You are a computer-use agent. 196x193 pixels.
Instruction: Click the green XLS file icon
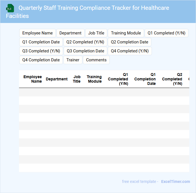(10, 8)
